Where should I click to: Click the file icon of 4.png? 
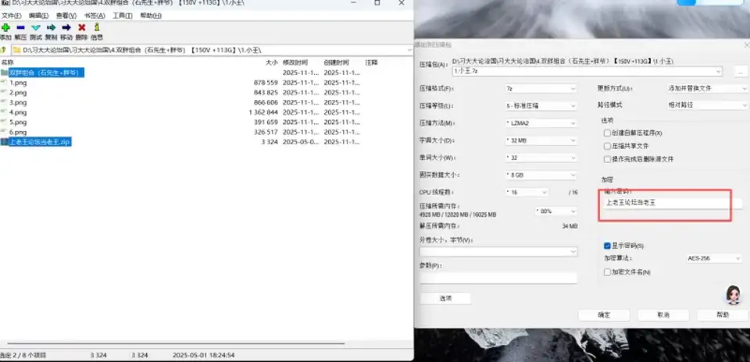(5, 112)
